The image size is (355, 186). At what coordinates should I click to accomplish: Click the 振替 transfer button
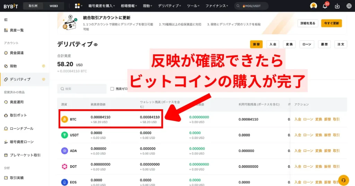(256, 44)
